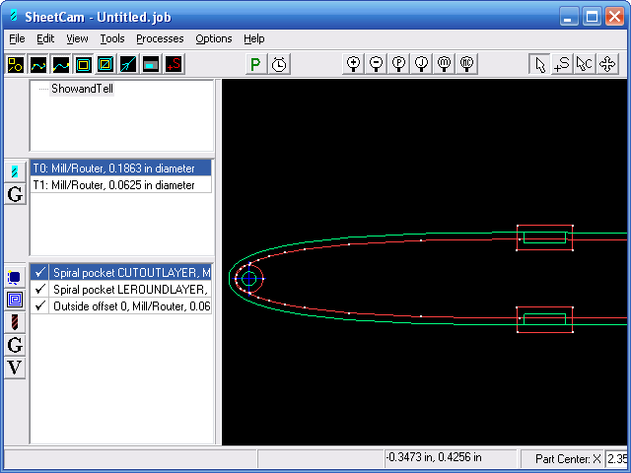Screen dimensions: 631x473
Task: Add a blue blob pocket operation
Action: point(15,277)
